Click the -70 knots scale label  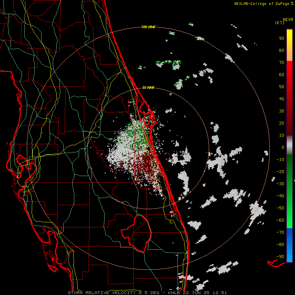pos(280,232)
